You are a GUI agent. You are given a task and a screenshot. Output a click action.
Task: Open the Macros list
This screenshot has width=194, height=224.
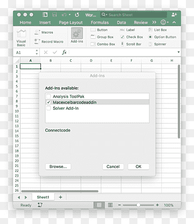44,32
